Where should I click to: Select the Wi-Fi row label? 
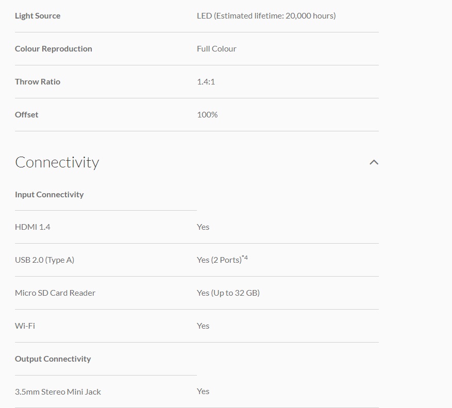coord(25,326)
